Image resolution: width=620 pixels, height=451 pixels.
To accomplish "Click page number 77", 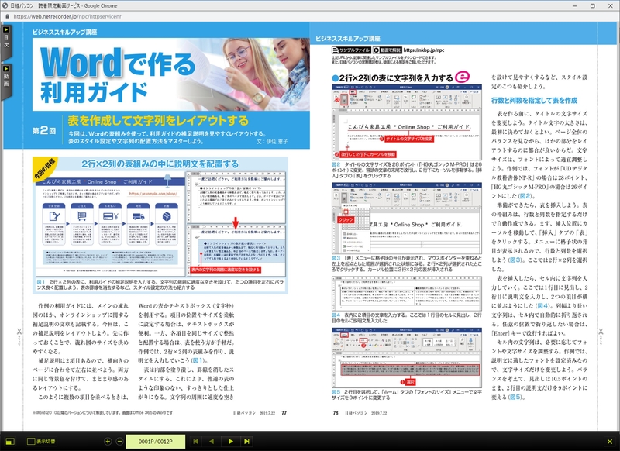I will coord(284,413).
